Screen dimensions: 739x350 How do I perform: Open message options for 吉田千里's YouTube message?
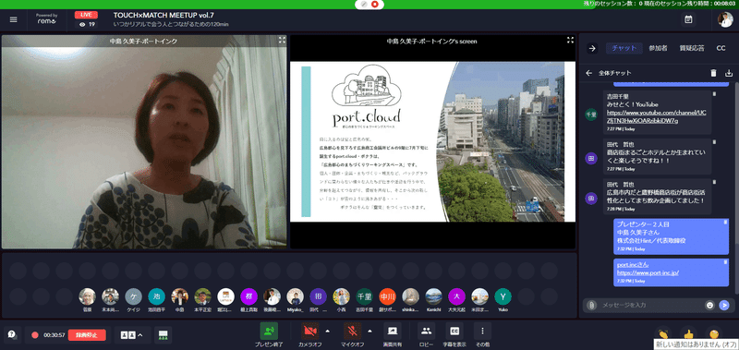714,94
